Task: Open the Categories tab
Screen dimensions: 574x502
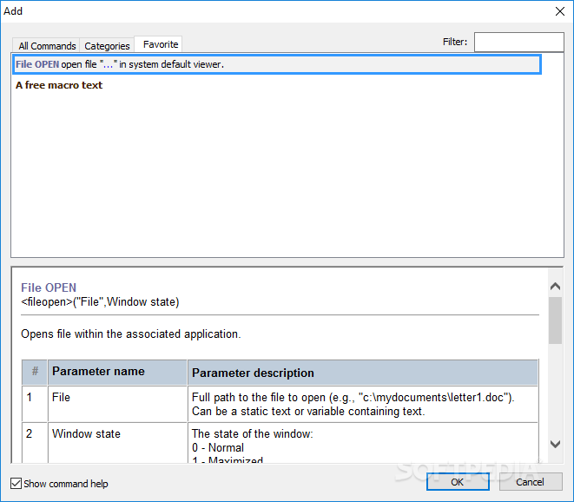Action: pyautogui.click(x=107, y=46)
